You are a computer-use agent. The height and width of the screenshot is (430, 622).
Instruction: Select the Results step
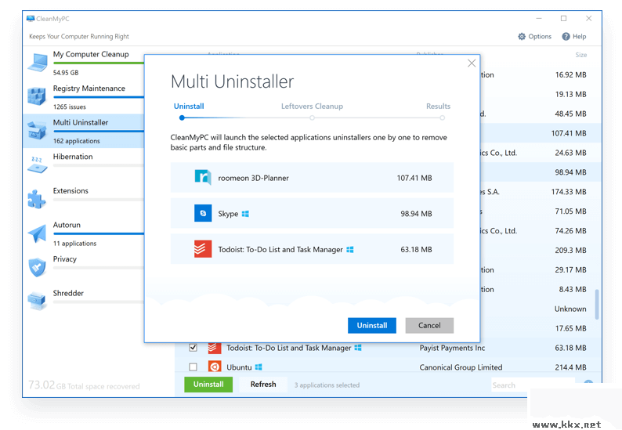(439, 107)
